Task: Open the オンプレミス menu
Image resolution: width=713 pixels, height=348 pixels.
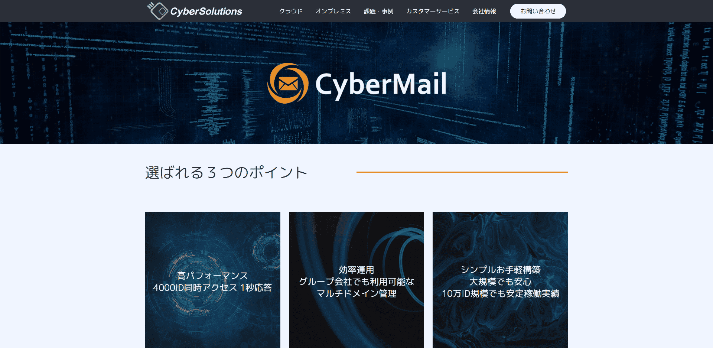Action: point(333,11)
